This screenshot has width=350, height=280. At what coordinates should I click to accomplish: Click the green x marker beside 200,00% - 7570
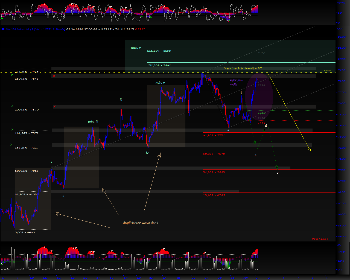pyautogui.click(x=12, y=106)
